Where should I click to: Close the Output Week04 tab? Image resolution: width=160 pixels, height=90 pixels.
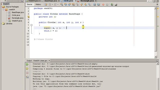pyautogui.click(x=49, y=60)
